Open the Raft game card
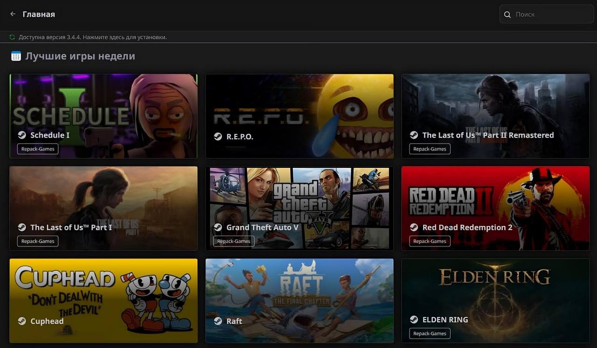 coord(299,293)
